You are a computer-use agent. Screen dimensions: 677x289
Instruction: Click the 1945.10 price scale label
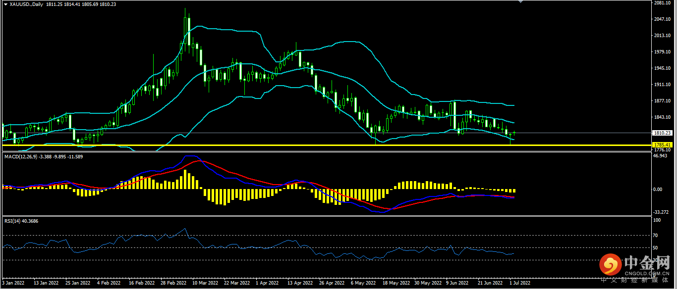[x=662, y=68]
